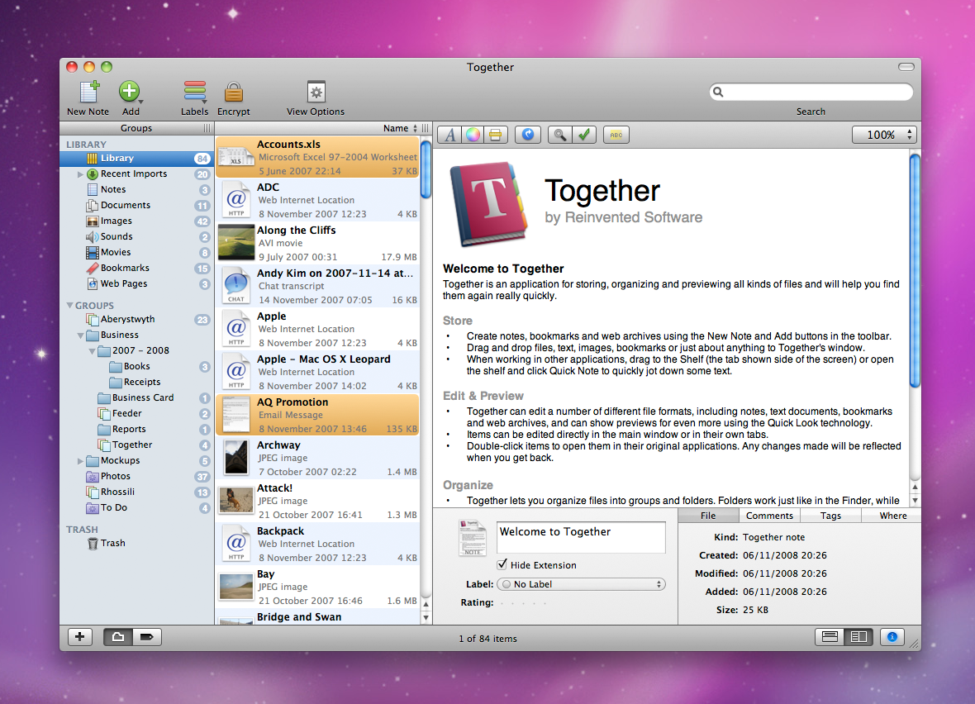975x704 pixels.
Task: Toggle the blue info panel button
Action: [892, 637]
